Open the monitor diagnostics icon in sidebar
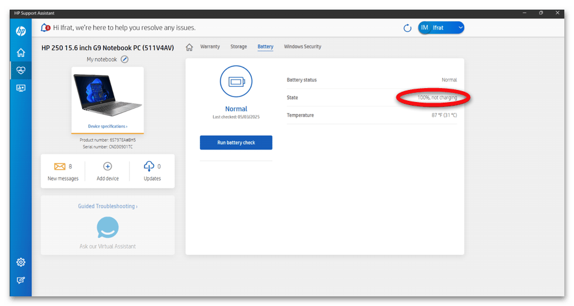The image size is (574, 306). [21, 88]
